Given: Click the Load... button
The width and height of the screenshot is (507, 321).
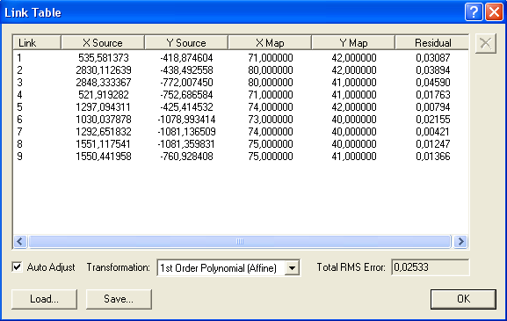Looking at the screenshot, I should [44, 299].
